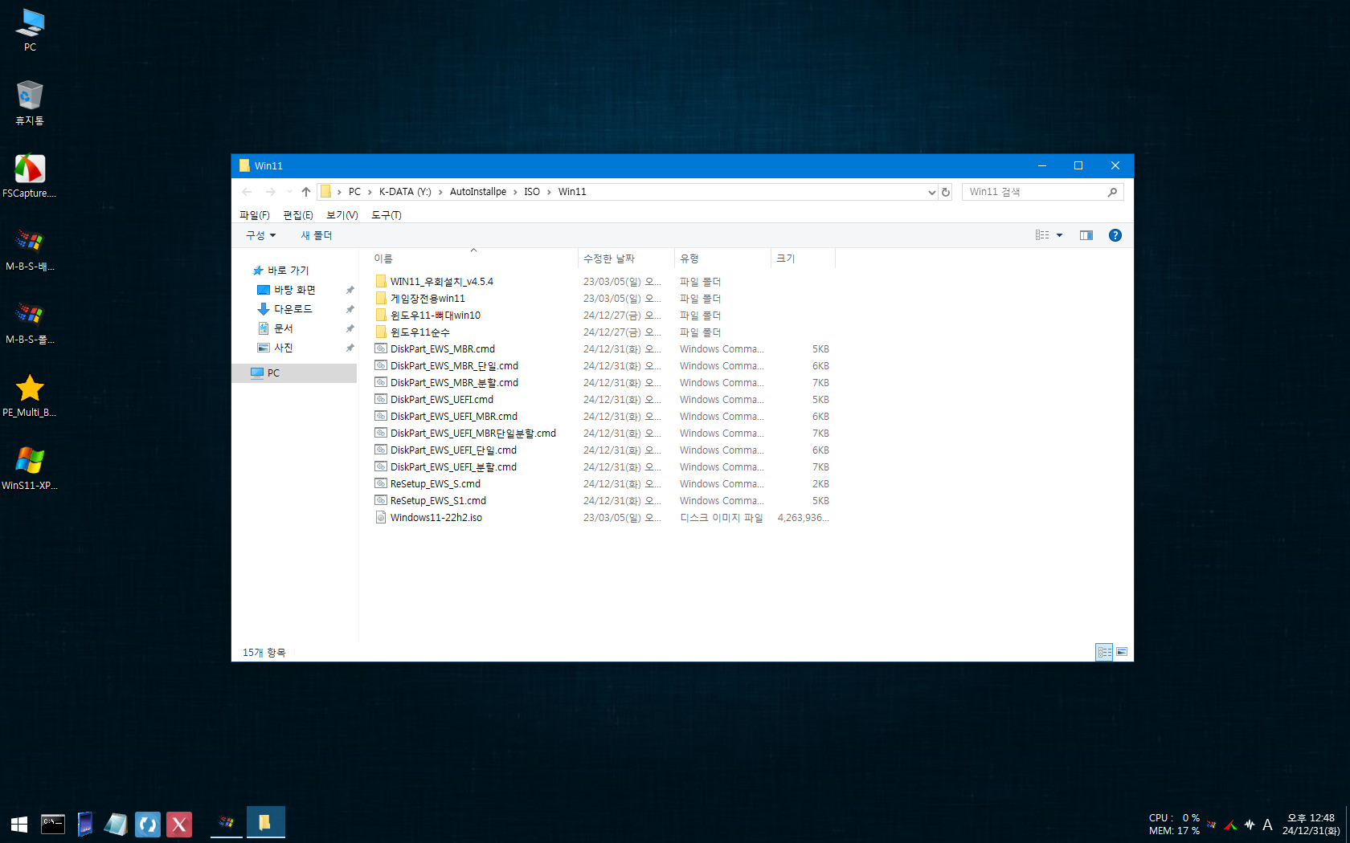
Task: Click the search magnifier icon
Action: tap(1112, 192)
